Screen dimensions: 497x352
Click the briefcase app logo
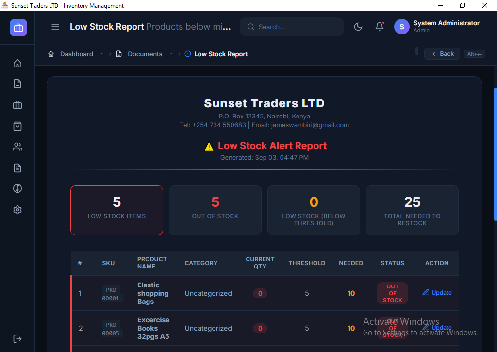[18, 28]
